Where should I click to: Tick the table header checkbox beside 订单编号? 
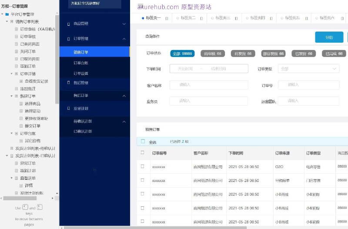click(x=143, y=152)
